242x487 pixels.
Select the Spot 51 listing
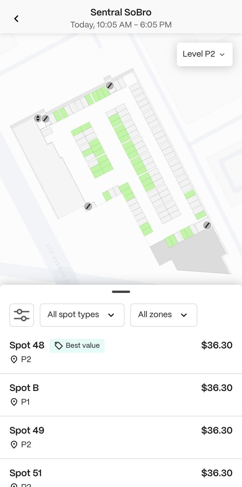coord(121,473)
